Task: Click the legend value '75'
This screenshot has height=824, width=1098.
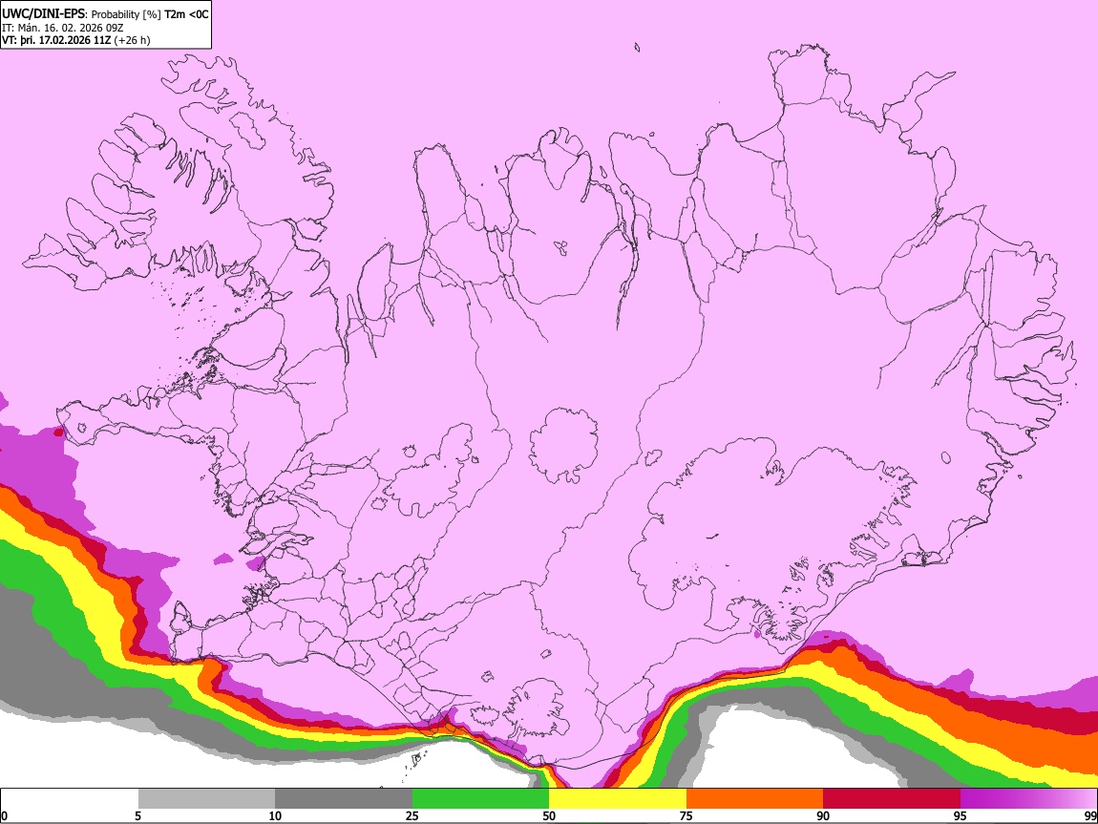Action: tap(686, 816)
